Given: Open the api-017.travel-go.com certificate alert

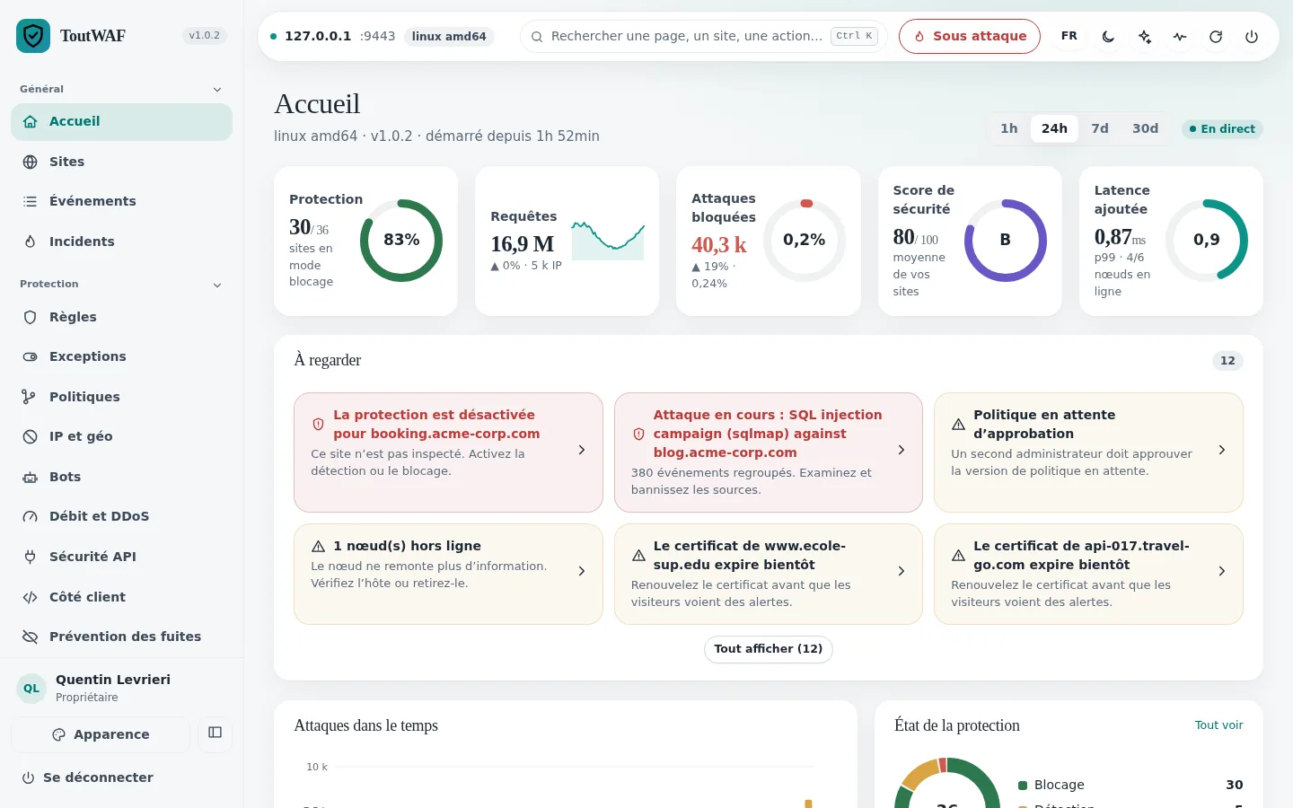Looking at the screenshot, I should [x=1088, y=574].
